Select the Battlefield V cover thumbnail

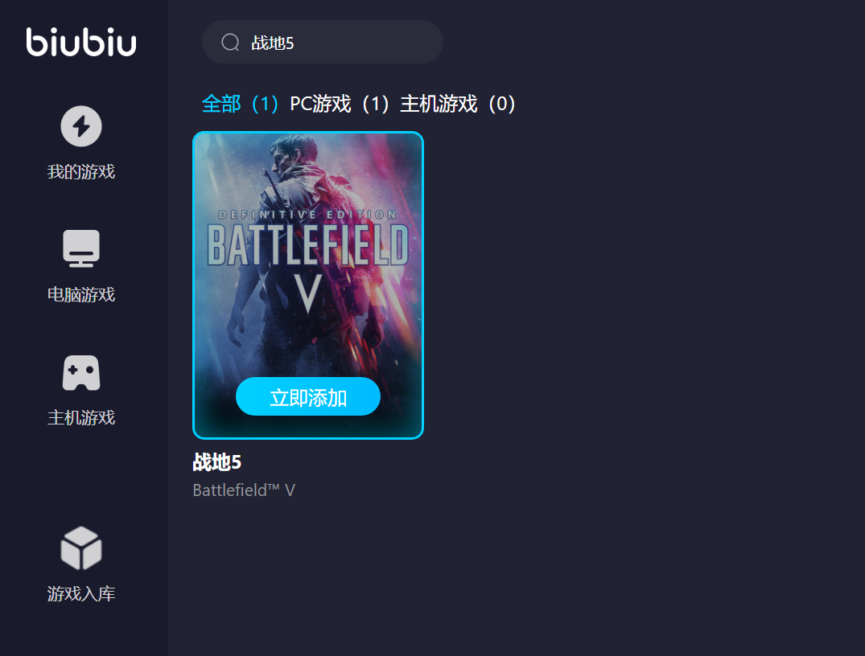pos(308,285)
